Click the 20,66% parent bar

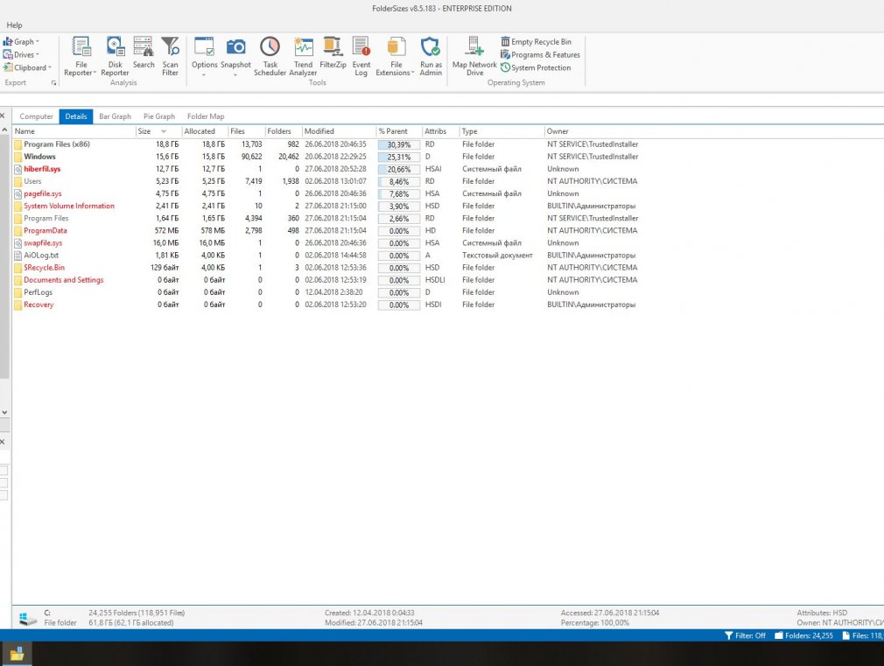[398, 170]
